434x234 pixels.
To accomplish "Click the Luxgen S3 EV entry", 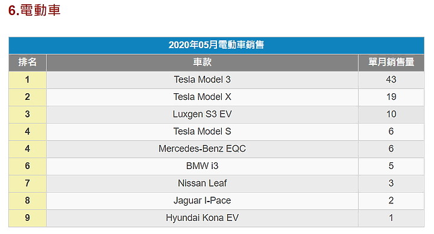I will pyautogui.click(x=203, y=114).
